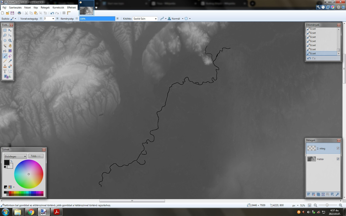The width and height of the screenshot is (346, 216).
Task: Click the Paste icon in toolbar
Action: click(x=36, y=13)
